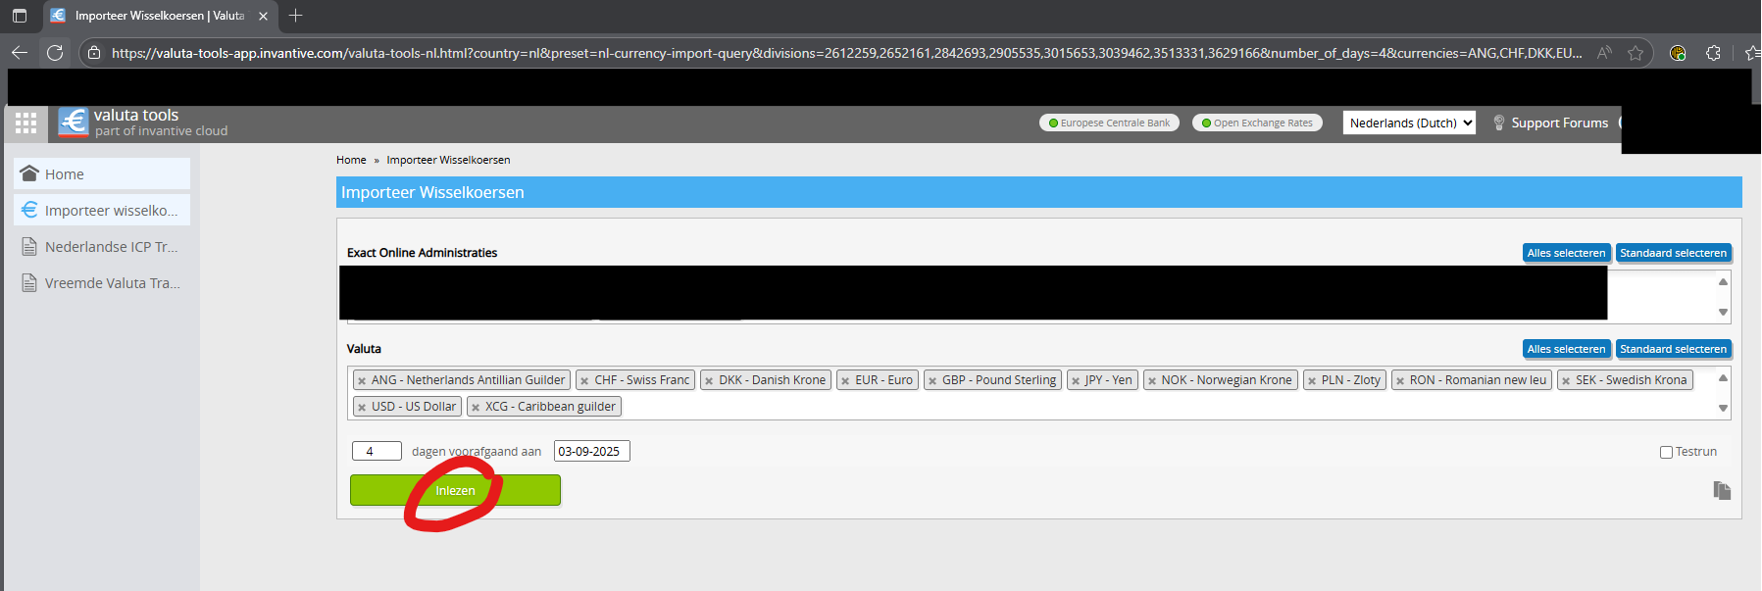The image size is (1762, 591).
Task: Remove the CHF - Swiss Franc tag
Action: coord(584,381)
